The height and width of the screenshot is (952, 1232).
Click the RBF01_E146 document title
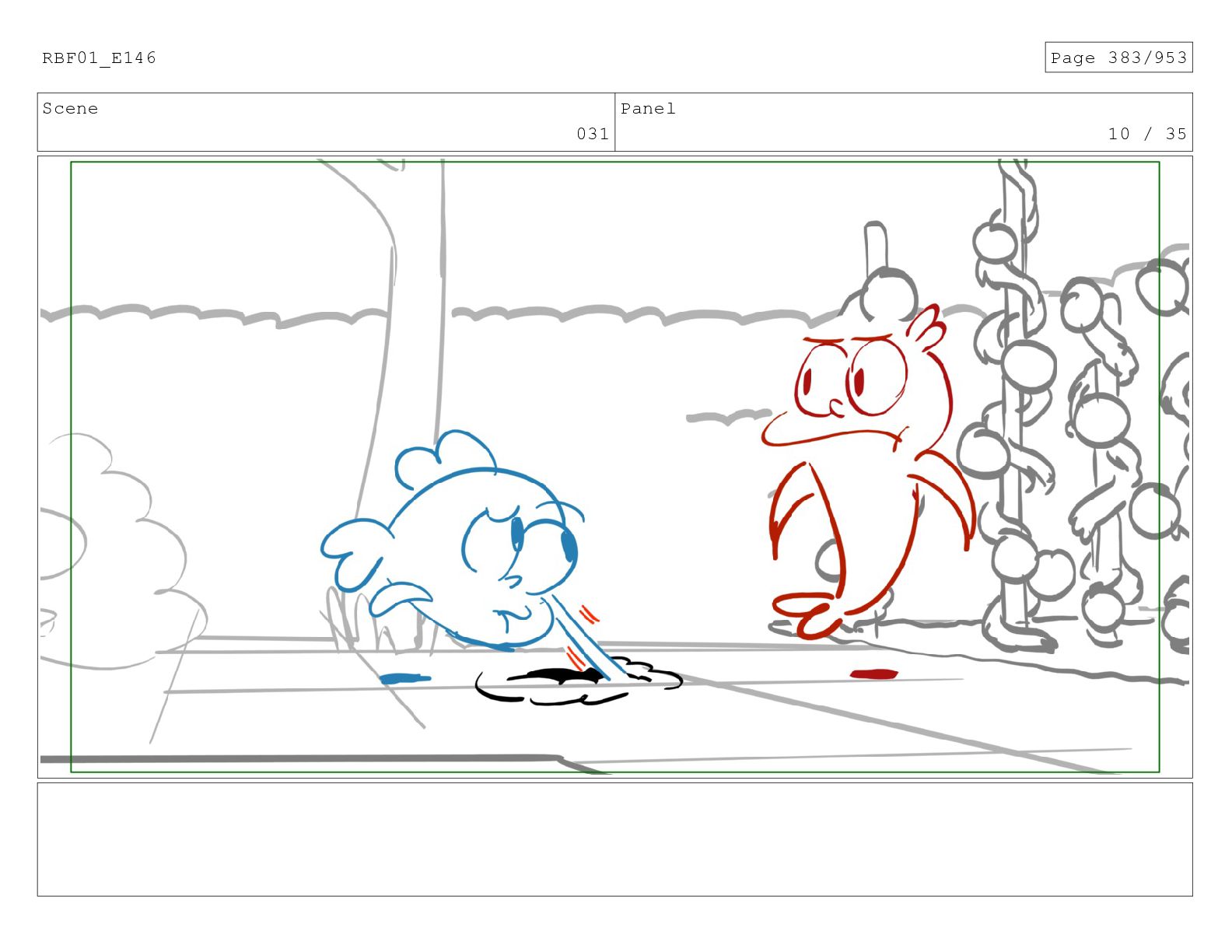(99, 58)
